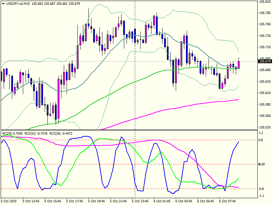Select the 6 Oct 03:45 time label
Screen dimensions: 273x205
(184, 201)
